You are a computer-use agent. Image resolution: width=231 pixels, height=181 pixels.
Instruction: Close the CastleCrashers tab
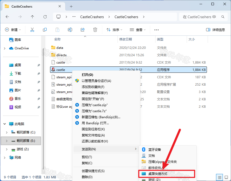point(60,6)
